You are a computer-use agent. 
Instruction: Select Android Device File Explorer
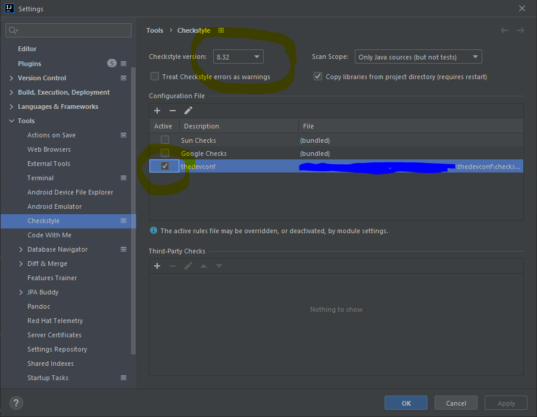coord(70,192)
